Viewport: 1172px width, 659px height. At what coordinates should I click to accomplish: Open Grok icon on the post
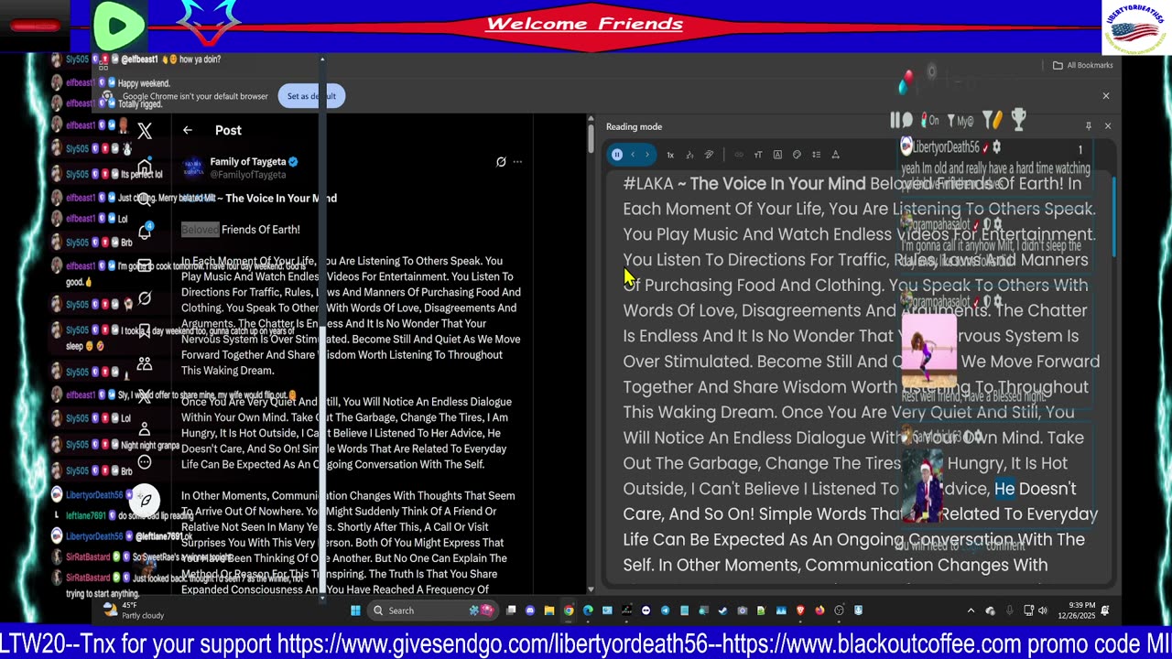[501, 162]
